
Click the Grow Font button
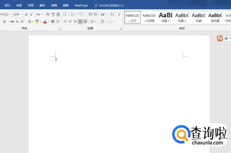pos(26,14)
